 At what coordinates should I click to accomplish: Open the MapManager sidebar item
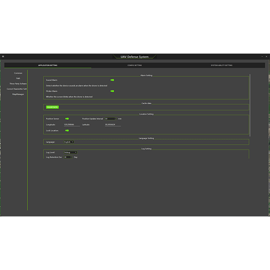[x=18, y=94]
